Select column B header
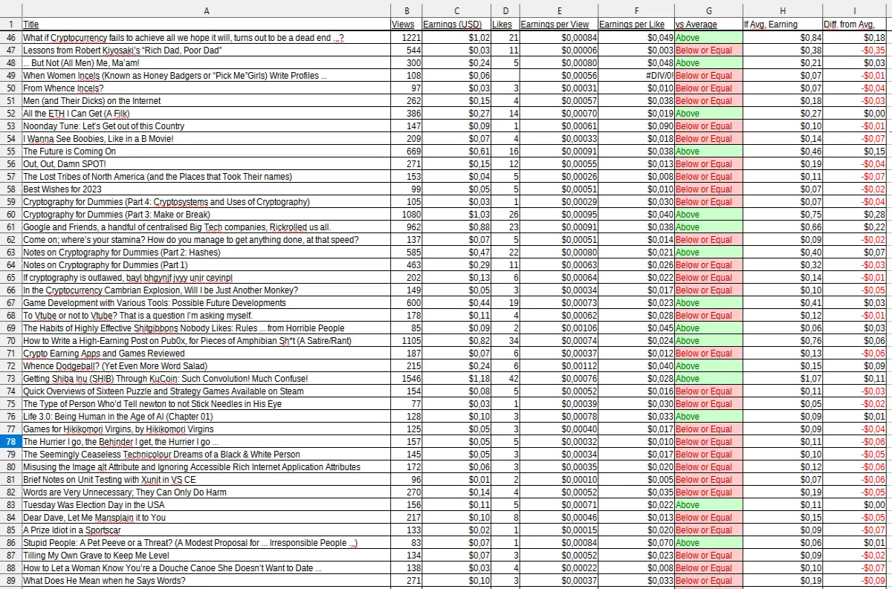 405,10
